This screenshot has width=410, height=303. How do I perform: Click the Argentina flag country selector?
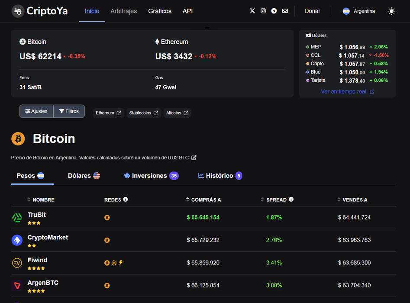point(359,11)
